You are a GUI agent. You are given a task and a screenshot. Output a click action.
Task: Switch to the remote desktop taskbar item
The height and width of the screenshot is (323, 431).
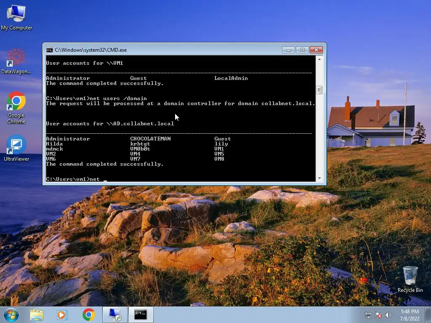(115, 315)
